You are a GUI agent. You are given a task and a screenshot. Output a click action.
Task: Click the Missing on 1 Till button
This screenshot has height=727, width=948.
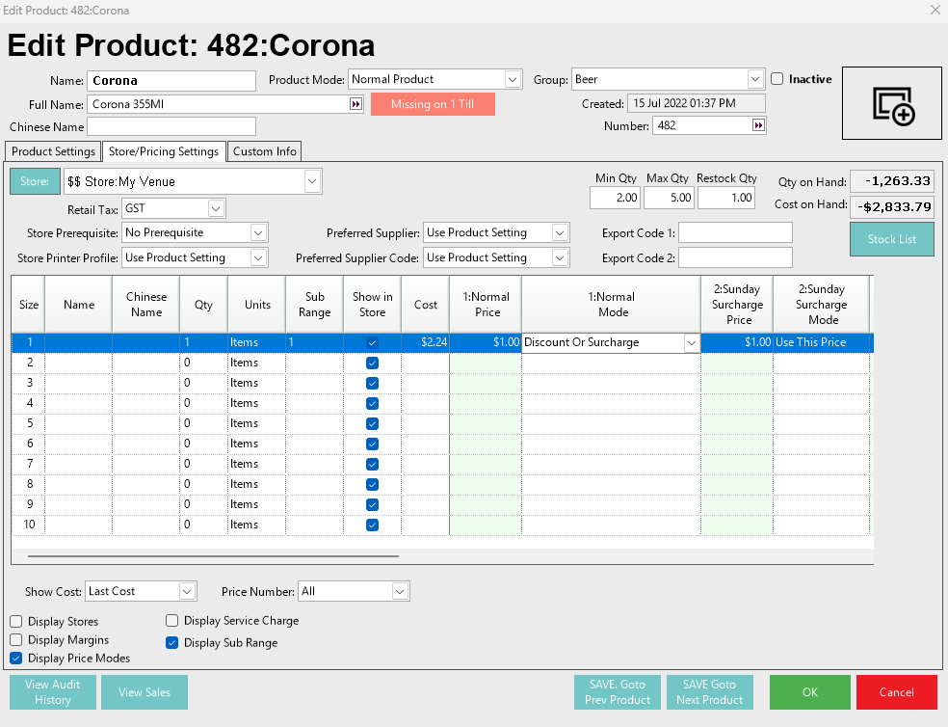click(x=433, y=104)
